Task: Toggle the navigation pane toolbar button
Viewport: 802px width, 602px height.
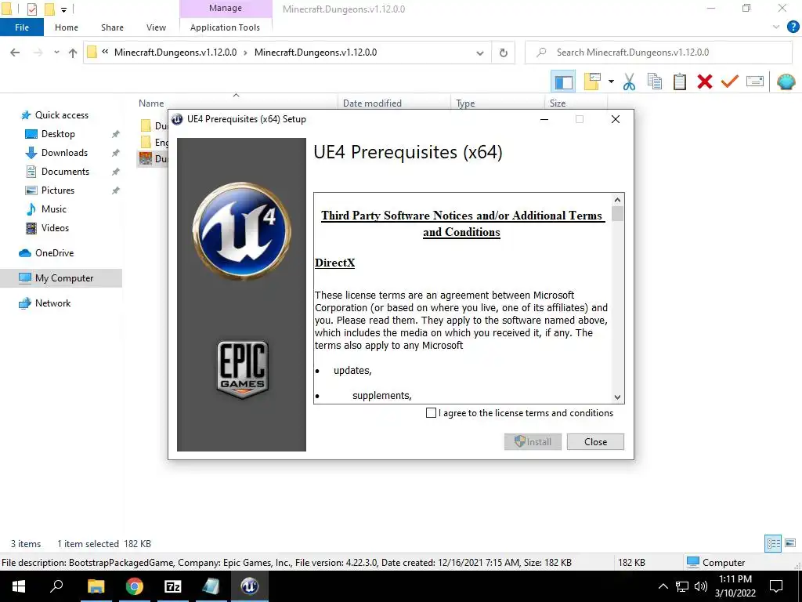Action: (x=563, y=82)
